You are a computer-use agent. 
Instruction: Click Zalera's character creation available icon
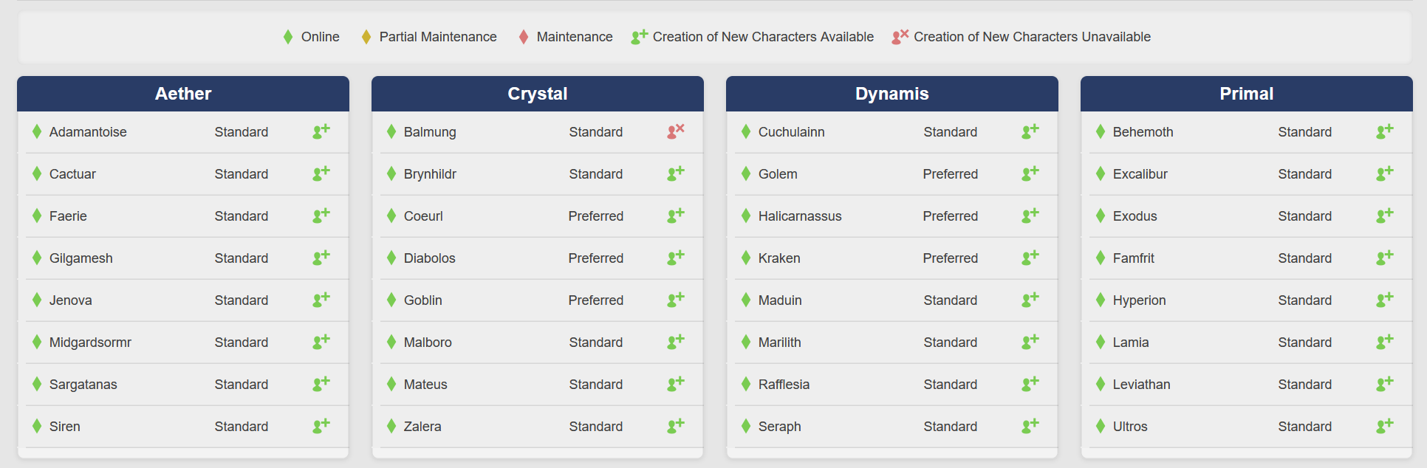click(x=676, y=426)
